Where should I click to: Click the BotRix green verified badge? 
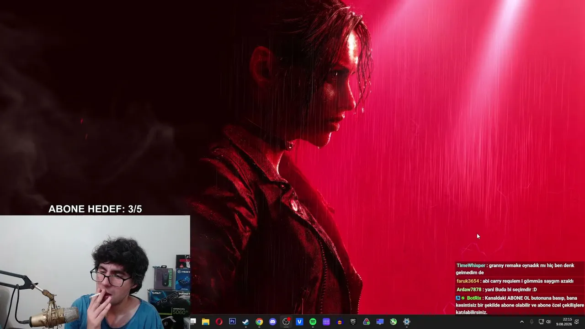coord(463,298)
